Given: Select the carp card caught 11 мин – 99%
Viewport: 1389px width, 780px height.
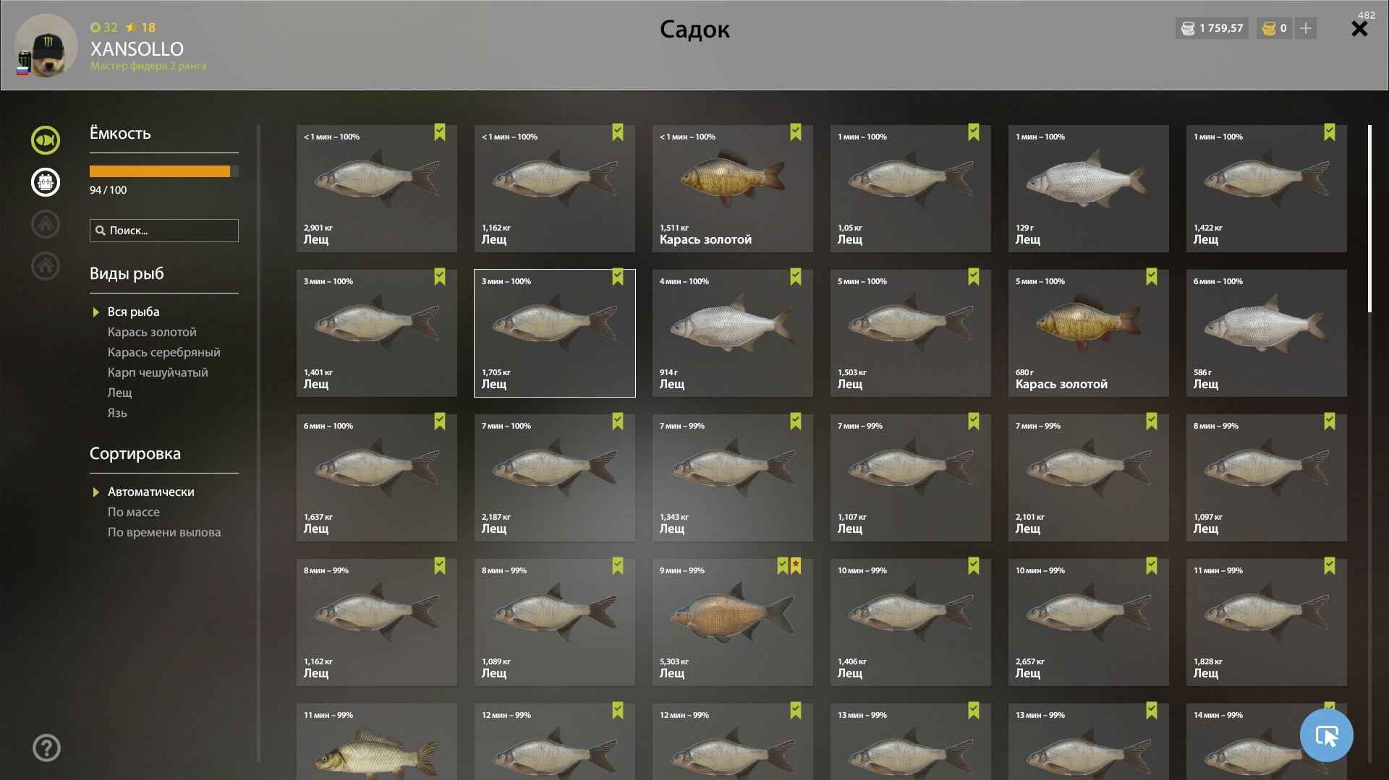Looking at the screenshot, I should pos(377,742).
